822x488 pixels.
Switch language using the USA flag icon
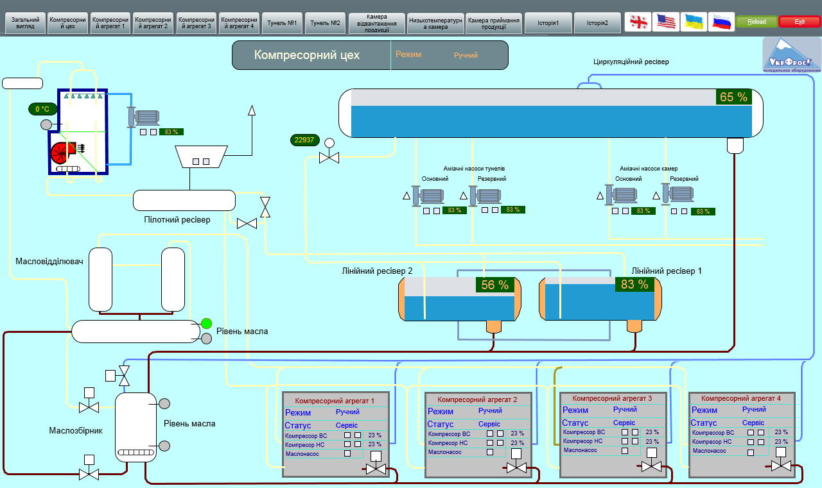[666, 22]
